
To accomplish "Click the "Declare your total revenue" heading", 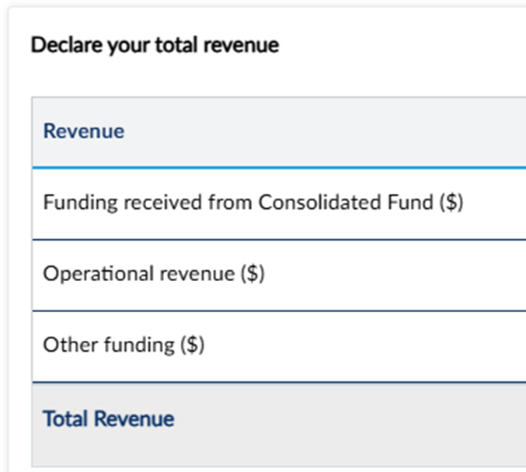I will (155, 45).
